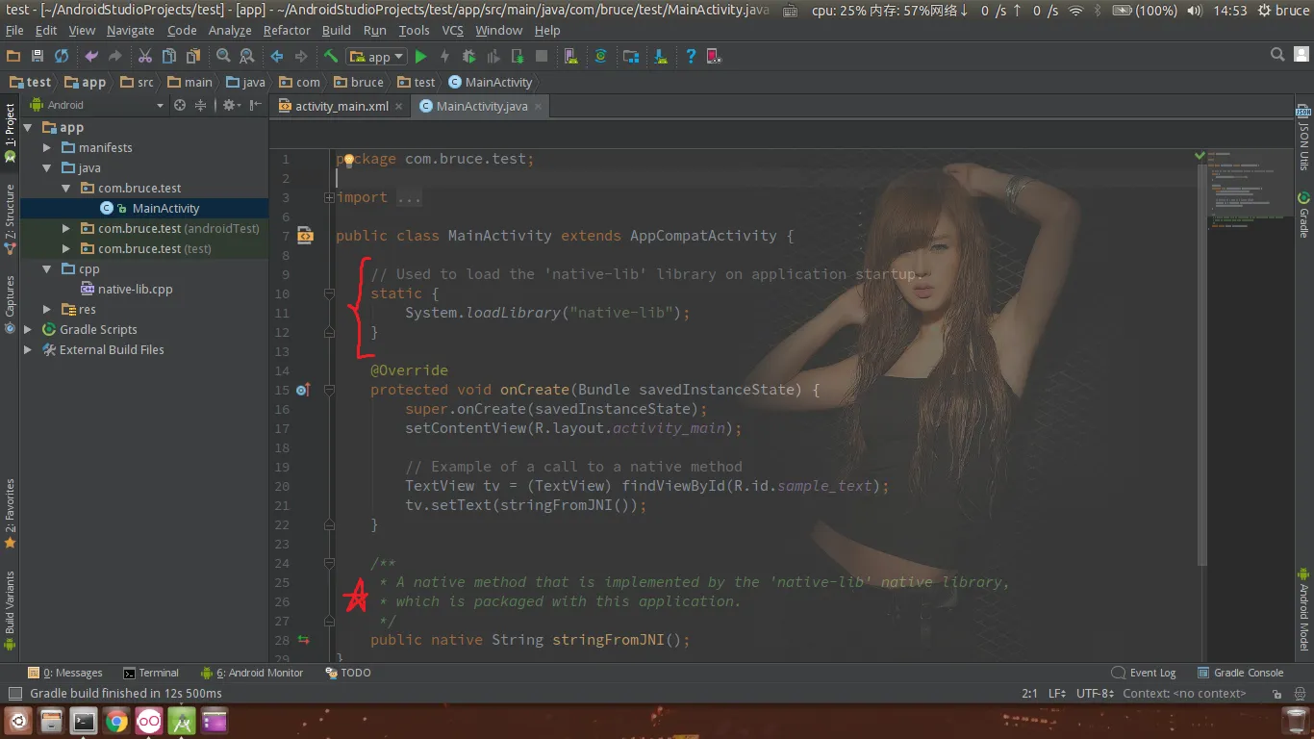
Task: Run the app with the green play icon
Action: (420, 57)
